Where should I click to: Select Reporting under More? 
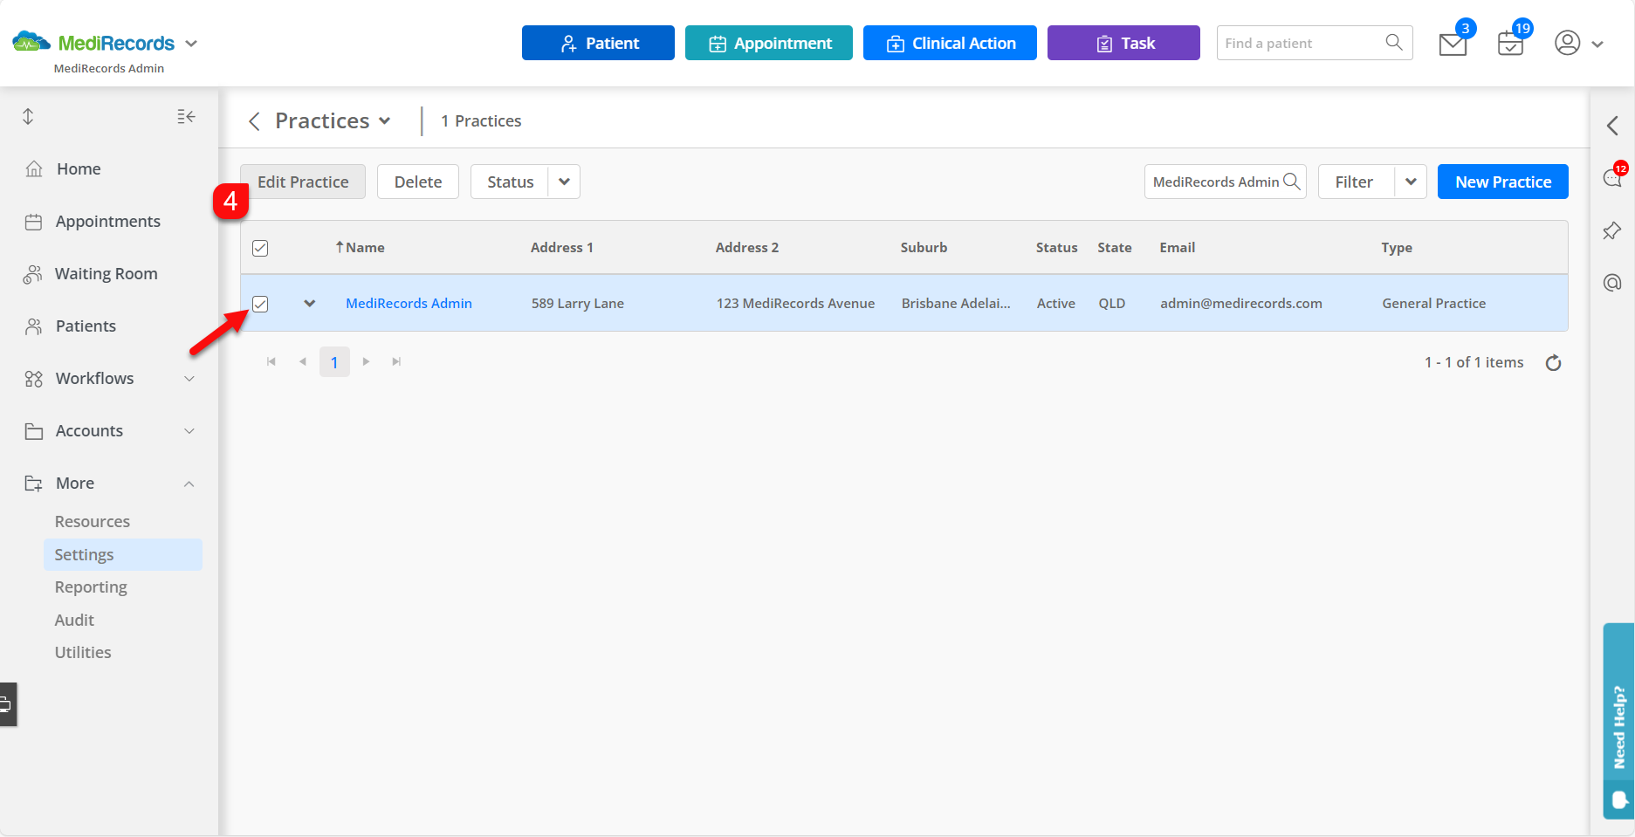click(x=91, y=587)
